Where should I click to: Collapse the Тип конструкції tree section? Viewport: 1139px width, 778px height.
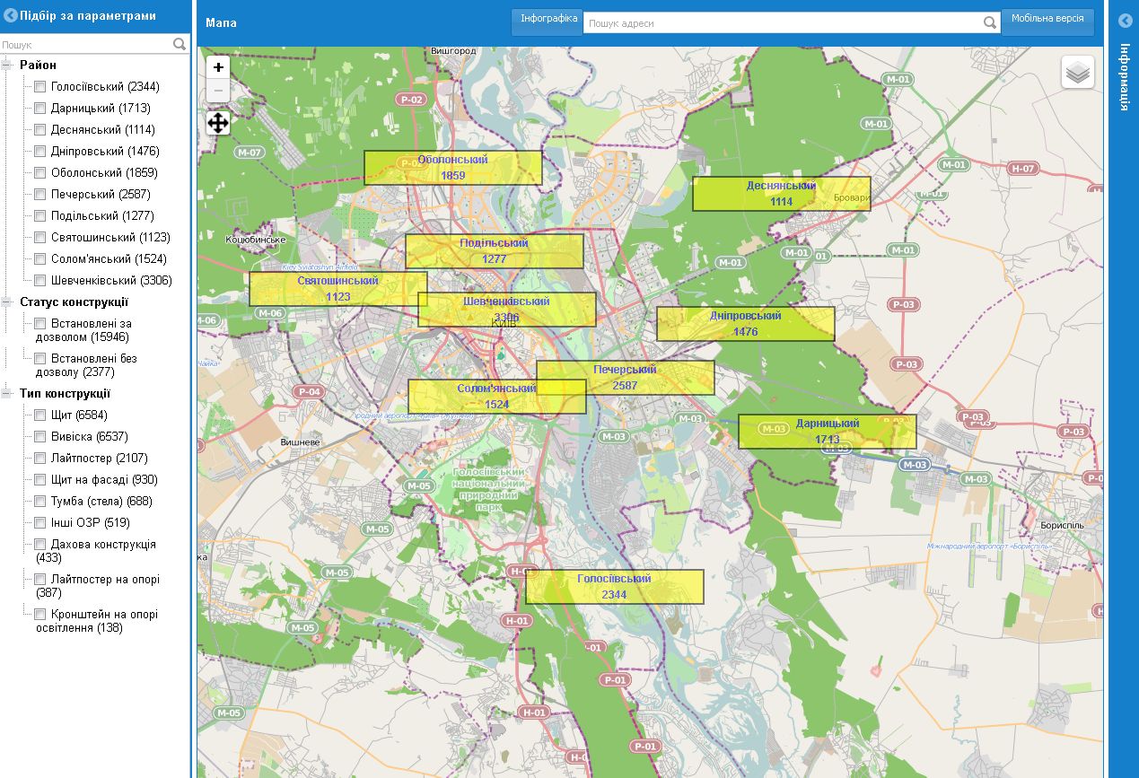7,393
